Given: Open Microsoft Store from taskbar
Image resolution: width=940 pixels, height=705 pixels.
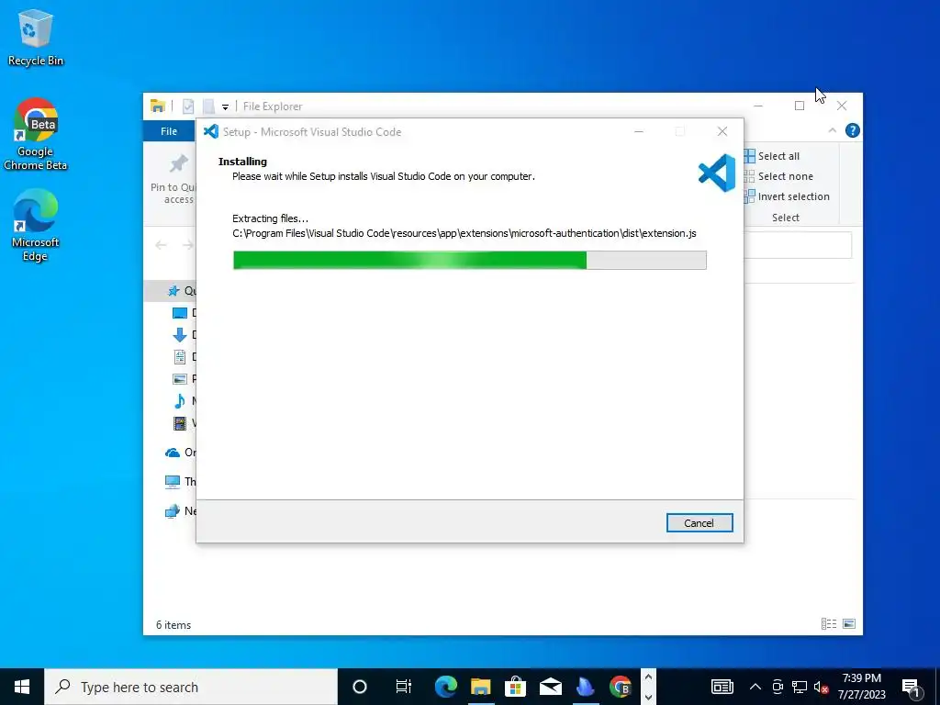Looking at the screenshot, I should point(515,687).
